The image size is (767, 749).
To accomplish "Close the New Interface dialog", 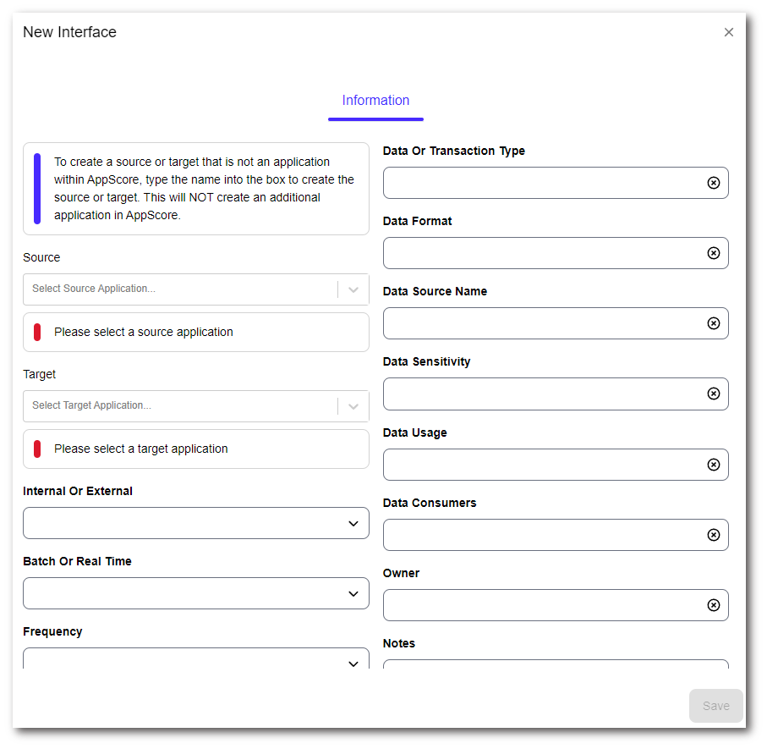I will click(728, 32).
